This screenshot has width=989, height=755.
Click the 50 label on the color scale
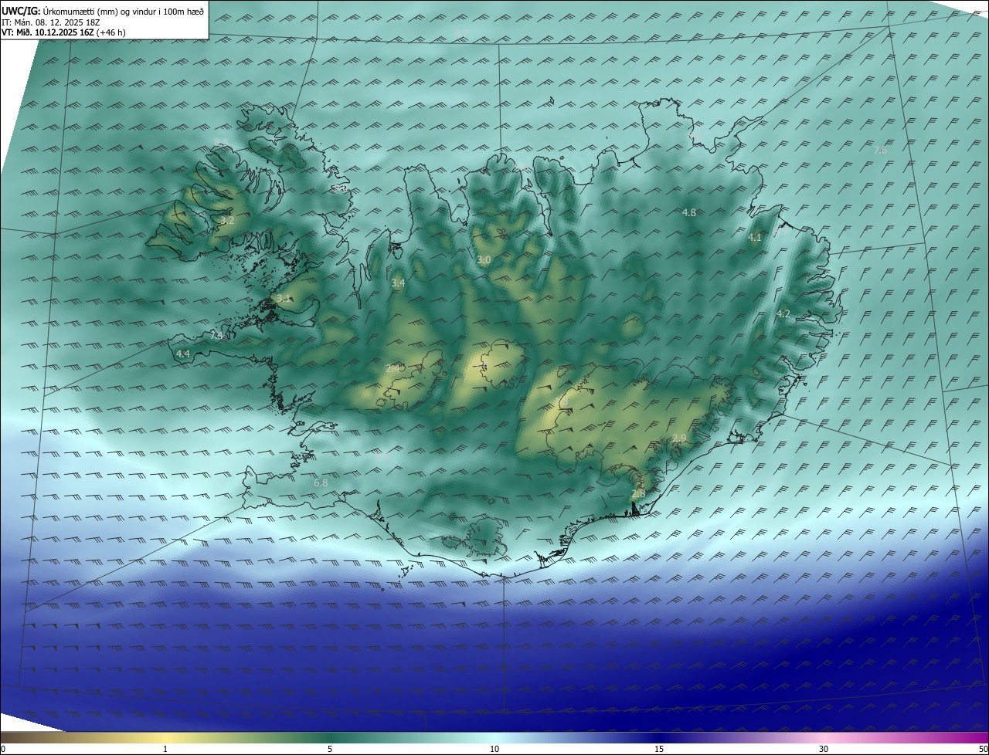click(x=983, y=749)
